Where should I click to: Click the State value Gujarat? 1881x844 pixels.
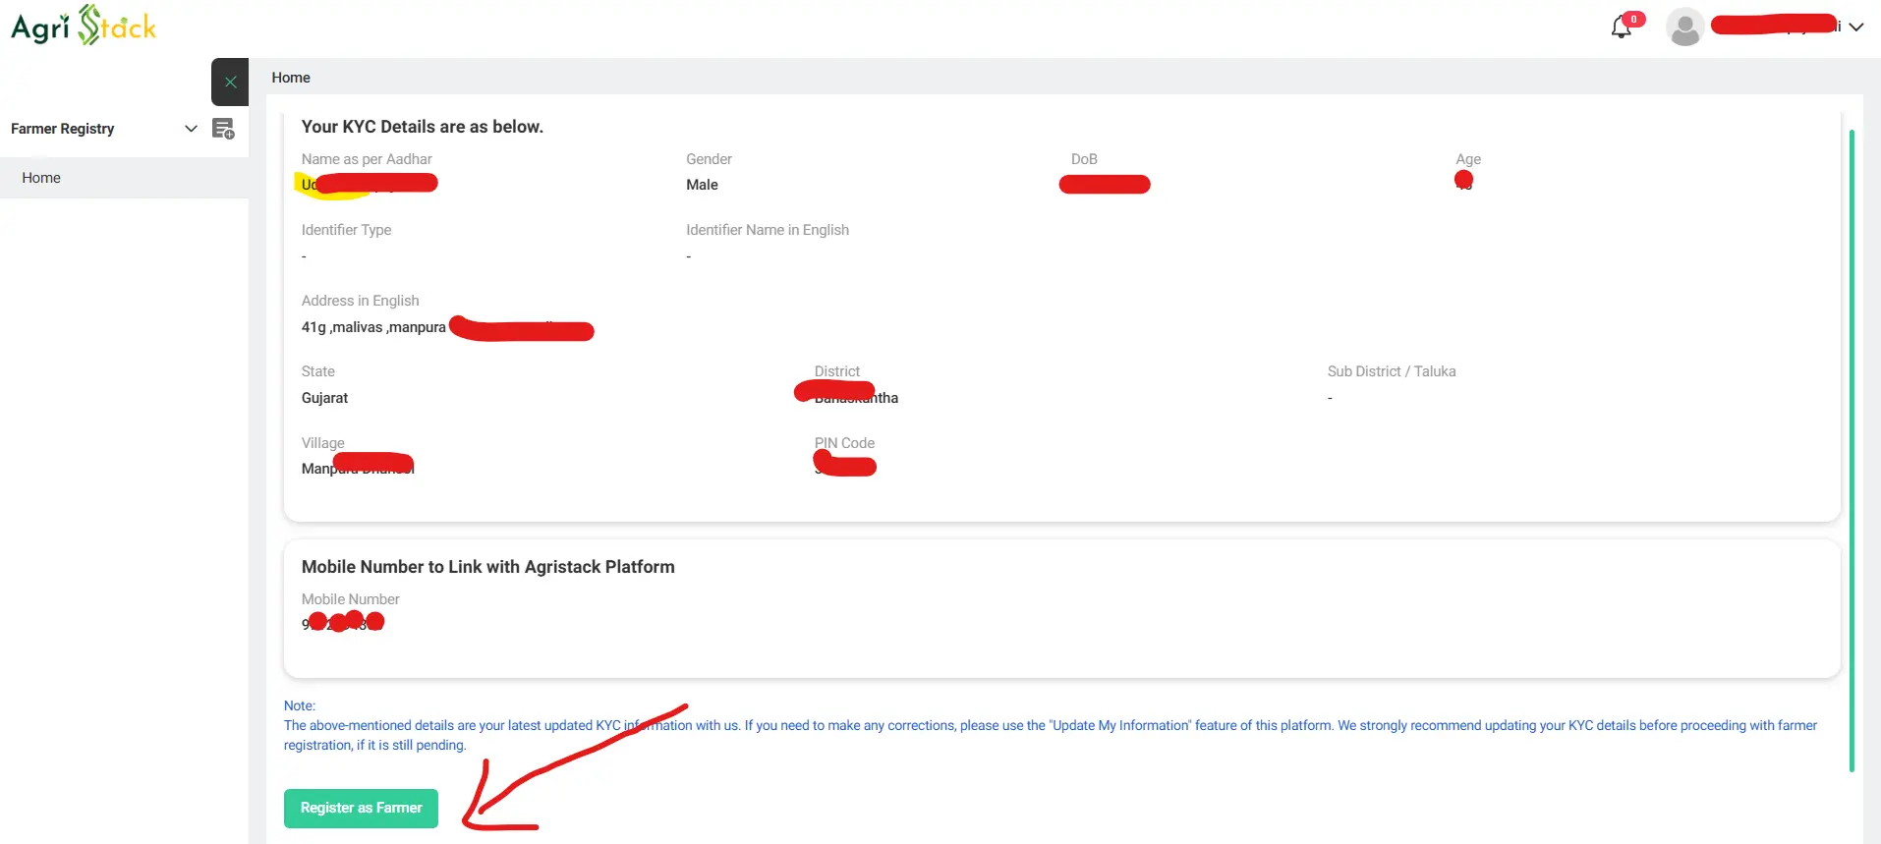tap(324, 398)
